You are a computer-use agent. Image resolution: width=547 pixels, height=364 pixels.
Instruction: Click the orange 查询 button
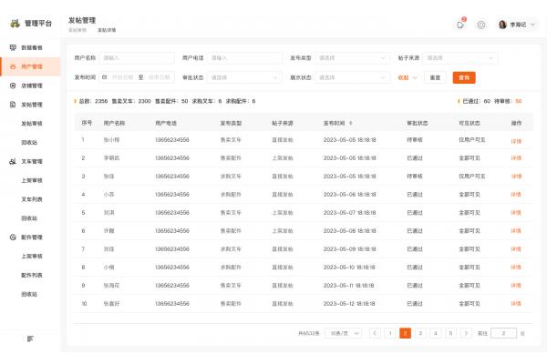pos(464,77)
